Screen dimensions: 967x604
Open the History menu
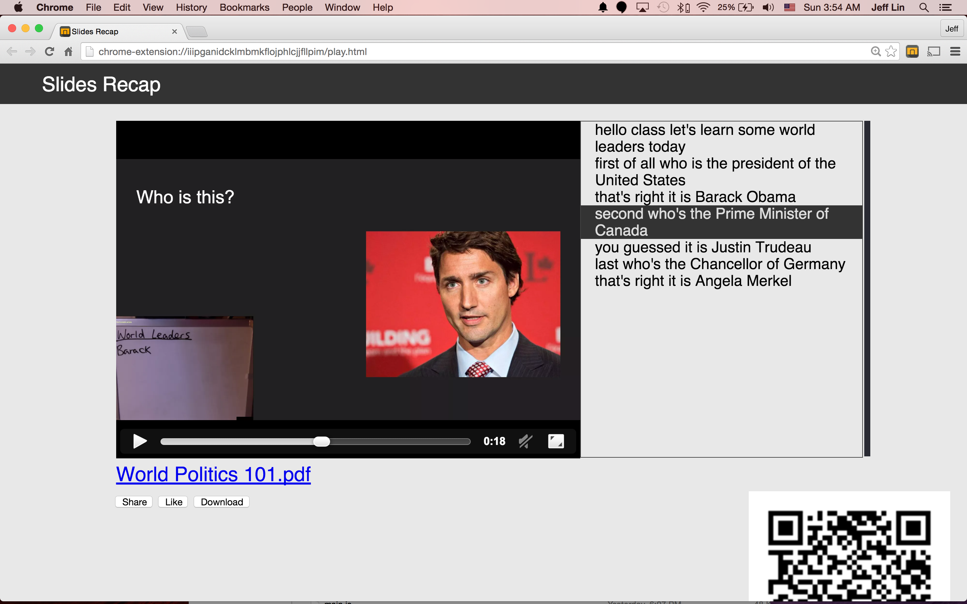tap(191, 7)
